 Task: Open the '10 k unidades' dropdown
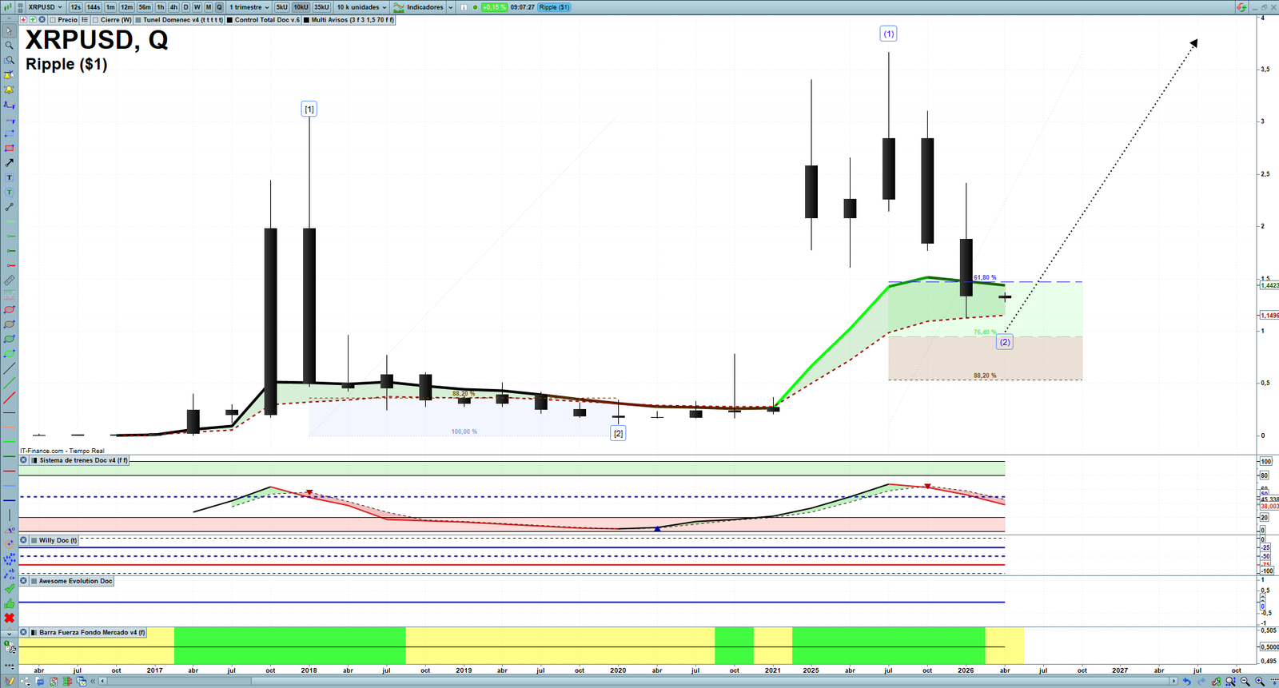pos(361,7)
